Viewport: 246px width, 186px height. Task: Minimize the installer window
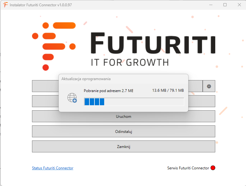[x=210, y=5]
